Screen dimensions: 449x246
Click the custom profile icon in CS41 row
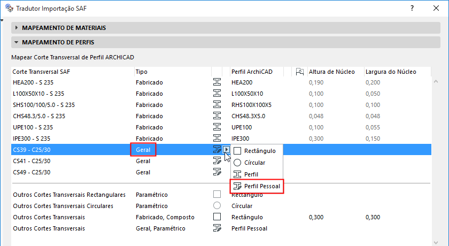pos(217,161)
